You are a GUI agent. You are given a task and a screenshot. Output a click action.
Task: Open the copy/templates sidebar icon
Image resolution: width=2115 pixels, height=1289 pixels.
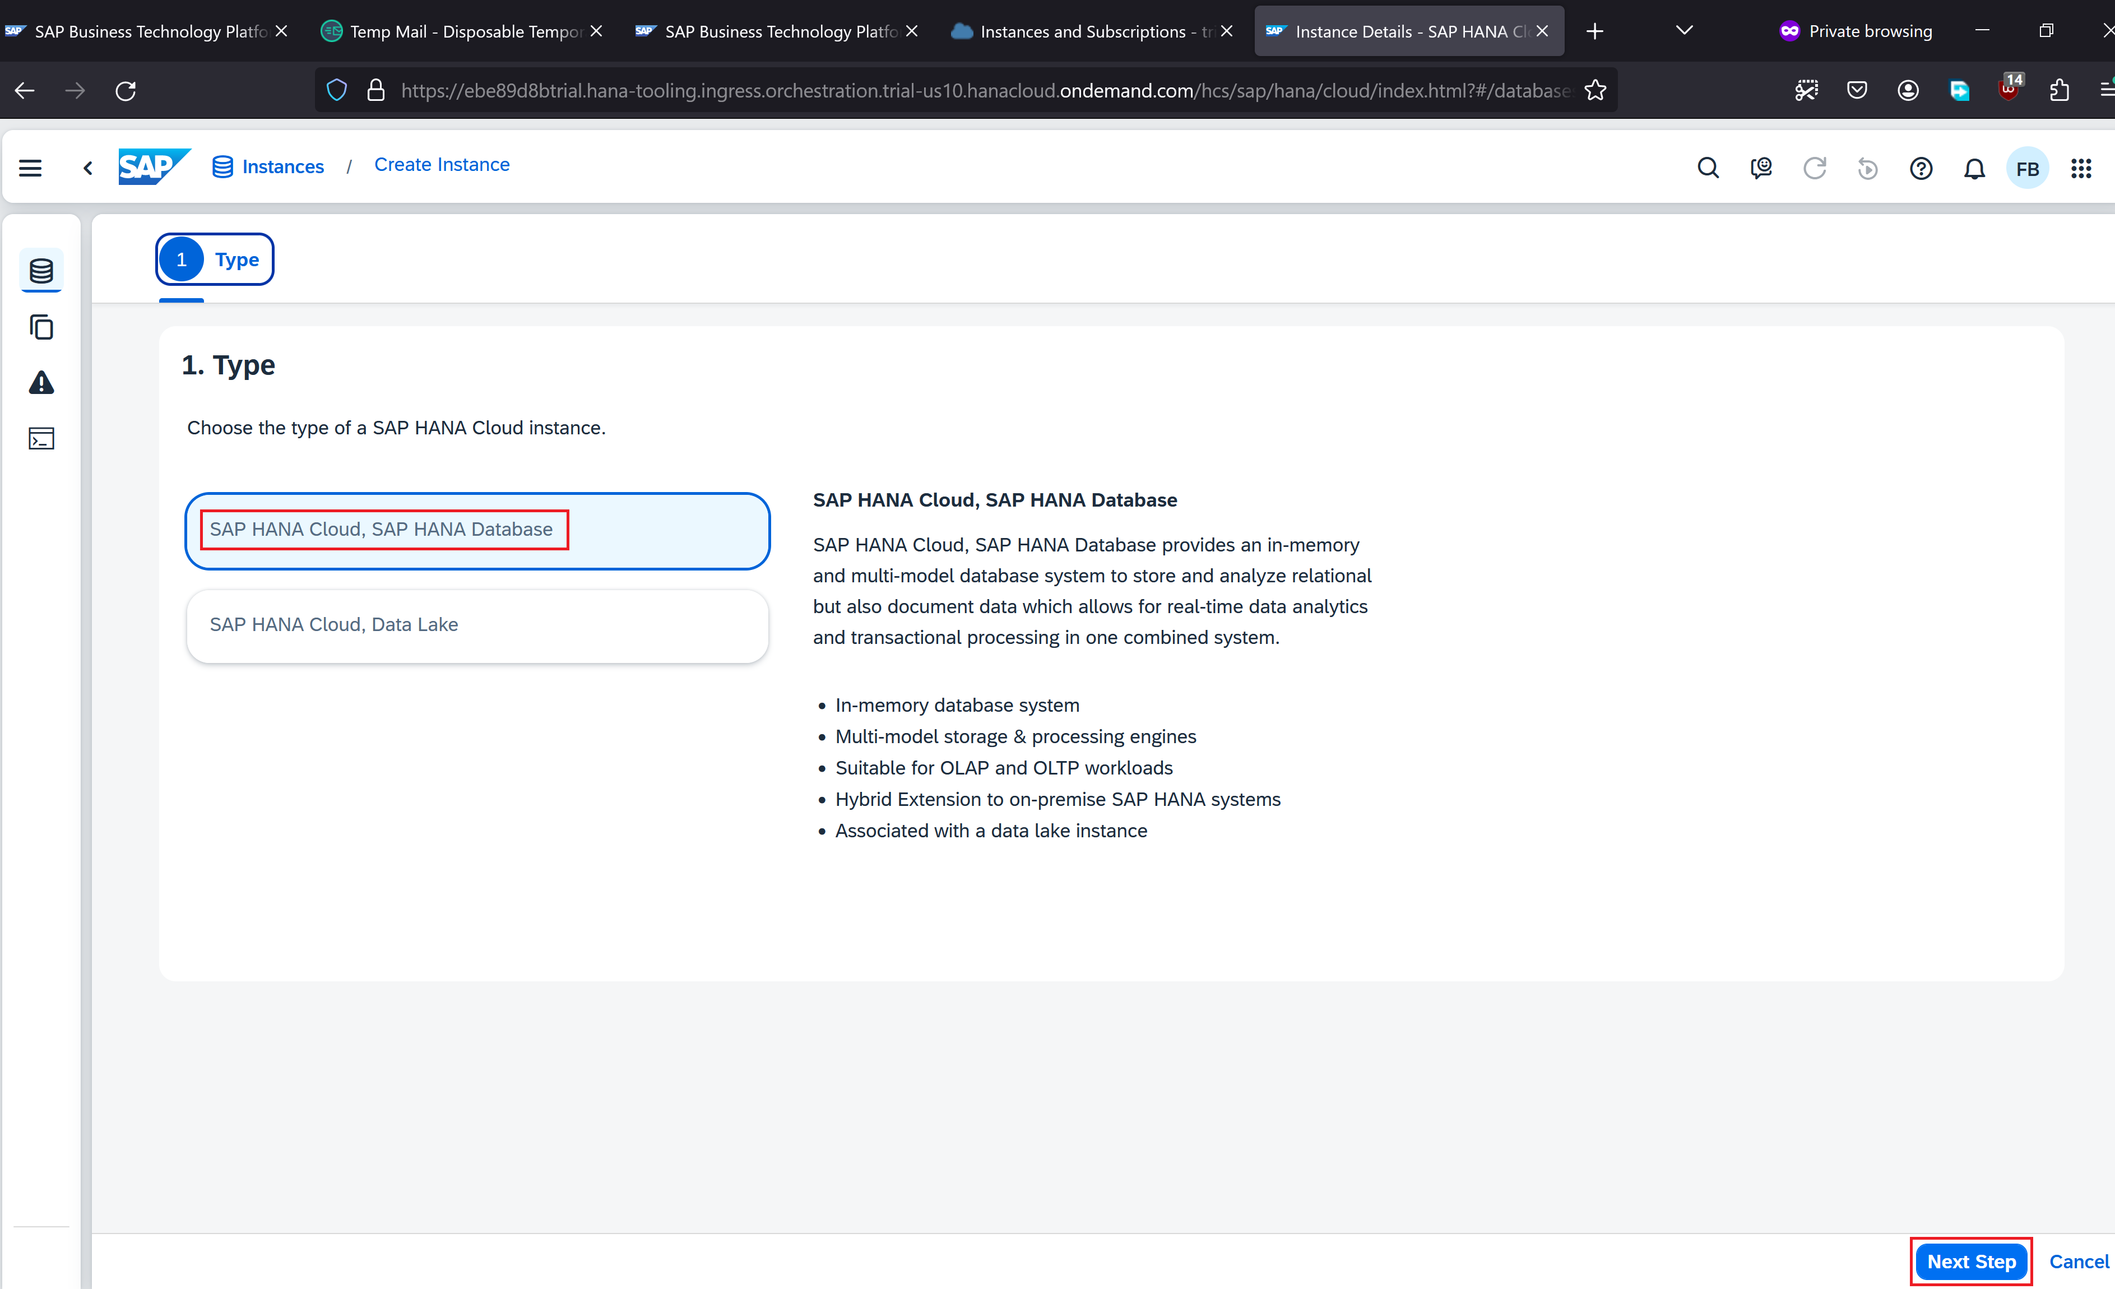(x=41, y=327)
